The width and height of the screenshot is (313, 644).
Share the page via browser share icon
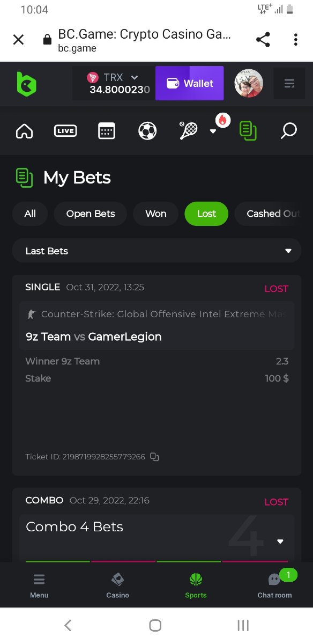click(263, 39)
